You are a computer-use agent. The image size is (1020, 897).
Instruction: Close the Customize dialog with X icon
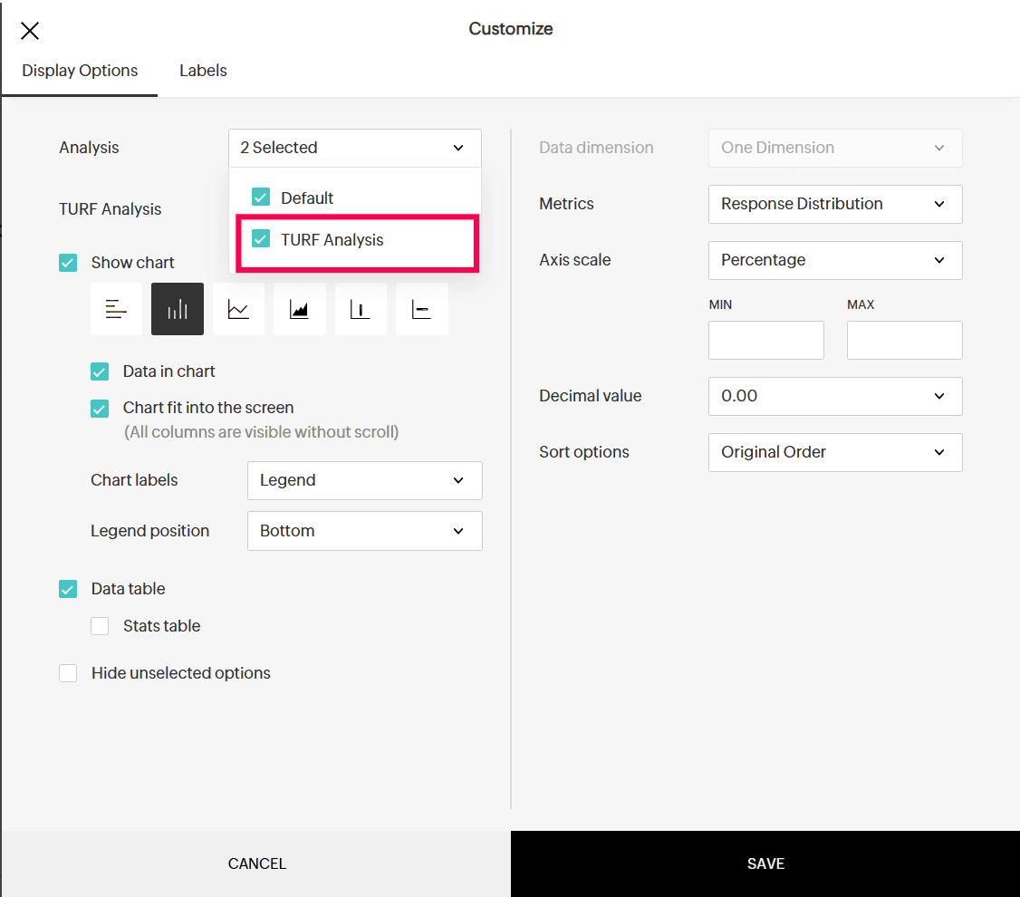(x=30, y=31)
